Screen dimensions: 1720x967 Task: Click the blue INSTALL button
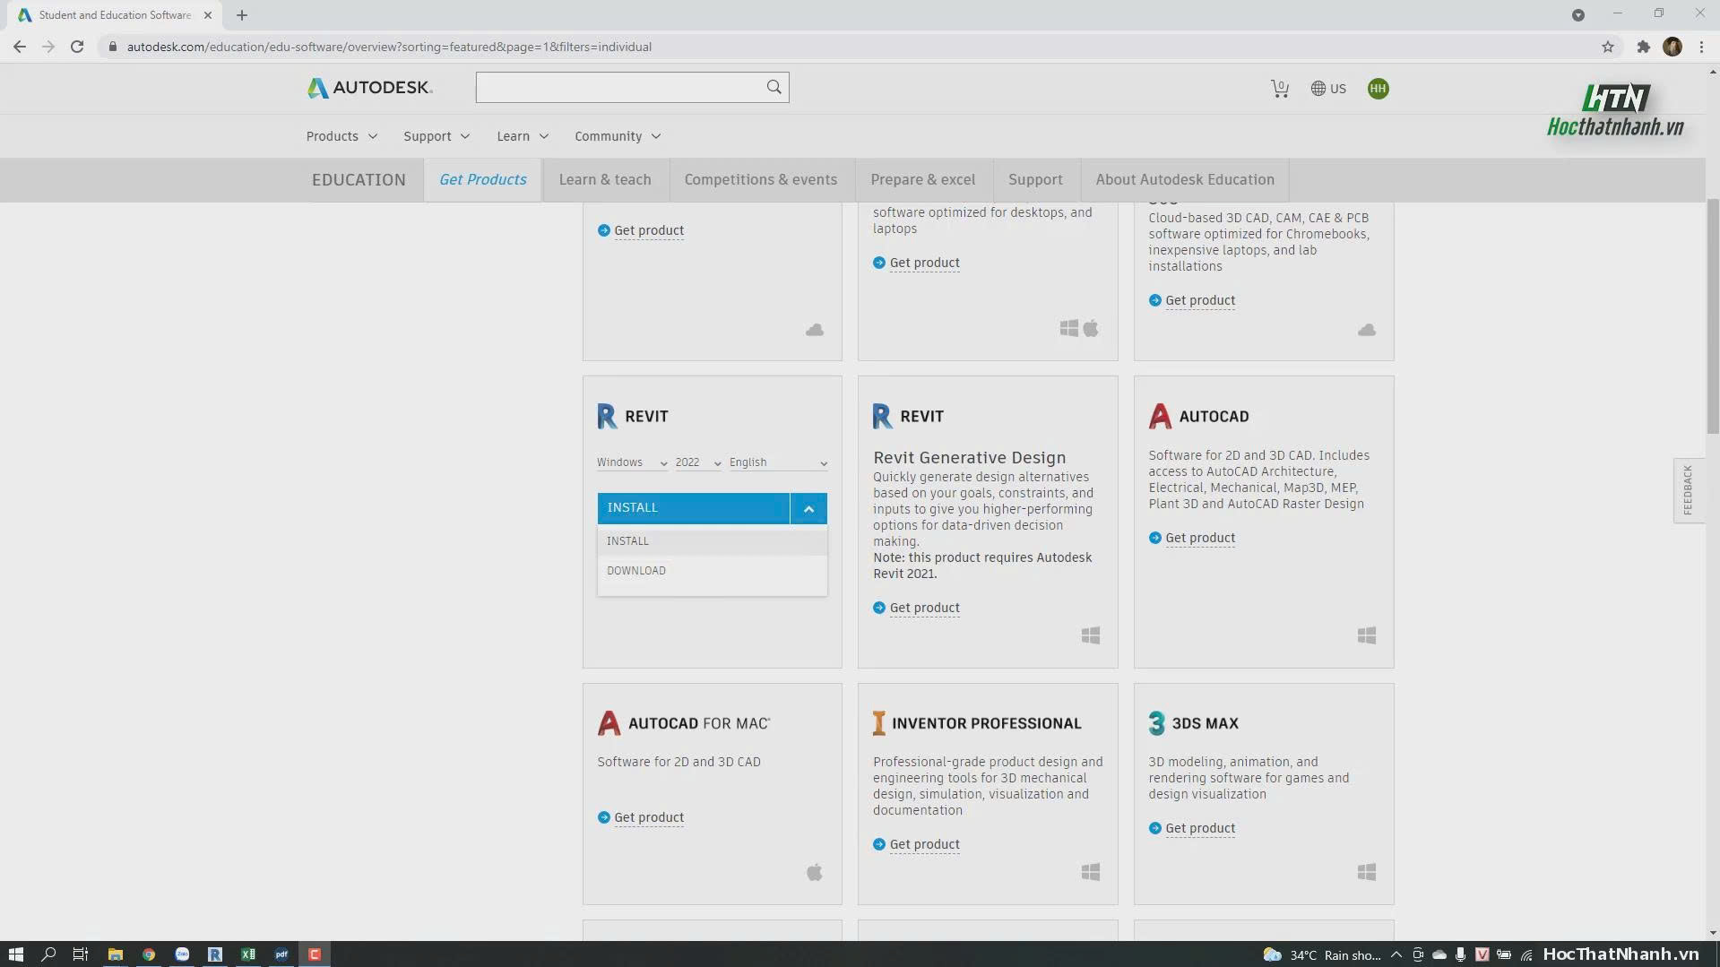[693, 508]
